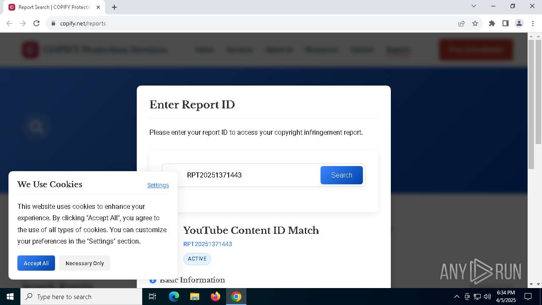Open a new browser tab
This screenshot has height=305, width=542.
pos(114,7)
